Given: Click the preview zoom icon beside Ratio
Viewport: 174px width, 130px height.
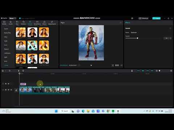Looking at the screenshot, I should pyautogui.click(x=112, y=65).
